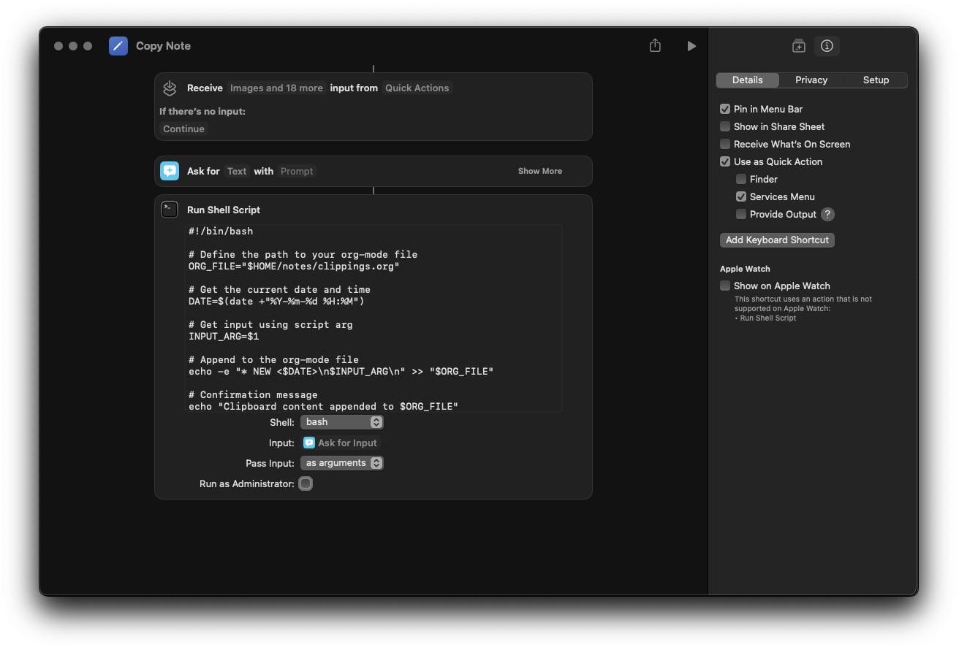This screenshot has width=959, height=650.
Task: Open the Shell bash dropdown
Action: [342, 422]
